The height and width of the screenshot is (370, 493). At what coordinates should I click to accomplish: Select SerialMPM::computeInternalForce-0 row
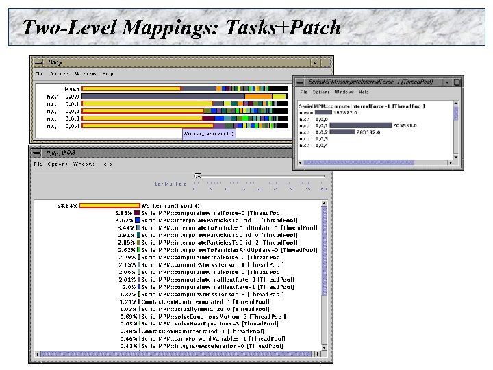212,272
